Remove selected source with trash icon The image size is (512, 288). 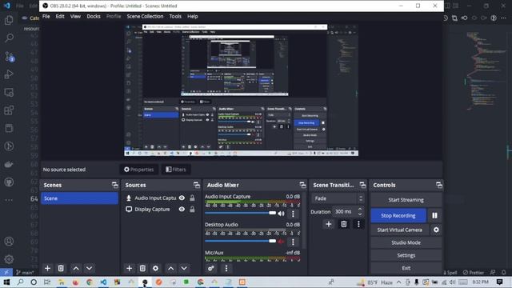142,268
